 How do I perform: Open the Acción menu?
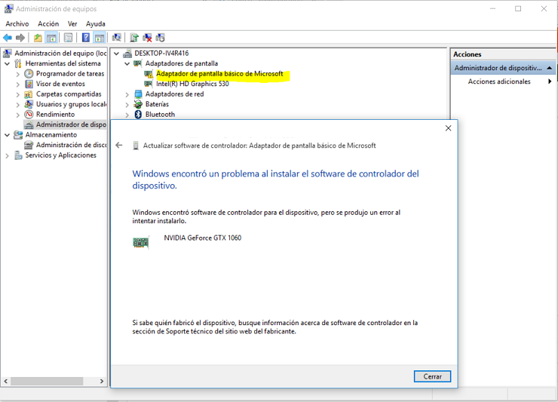click(x=48, y=24)
